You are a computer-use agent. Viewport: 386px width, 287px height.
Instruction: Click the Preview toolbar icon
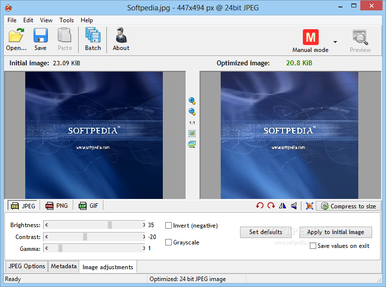[360, 41]
